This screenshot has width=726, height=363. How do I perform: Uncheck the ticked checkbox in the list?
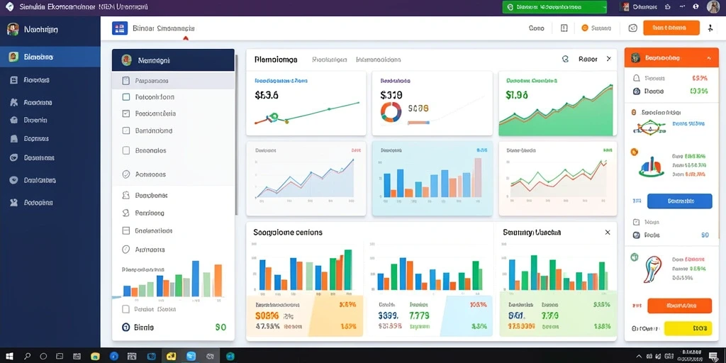[x=125, y=113]
